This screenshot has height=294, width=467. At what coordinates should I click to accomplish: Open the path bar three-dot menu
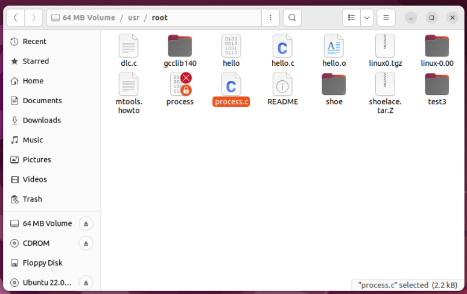pos(270,18)
